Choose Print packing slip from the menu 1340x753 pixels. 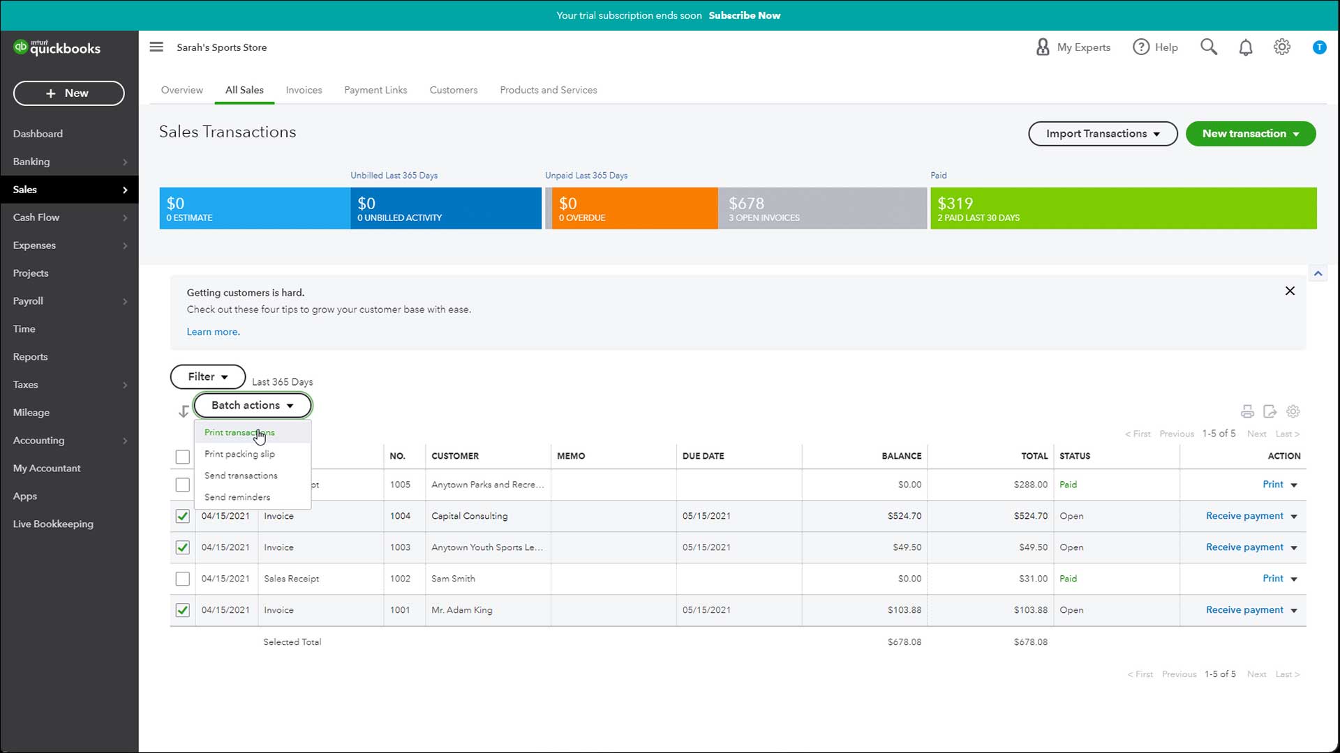tap(239, 454)
